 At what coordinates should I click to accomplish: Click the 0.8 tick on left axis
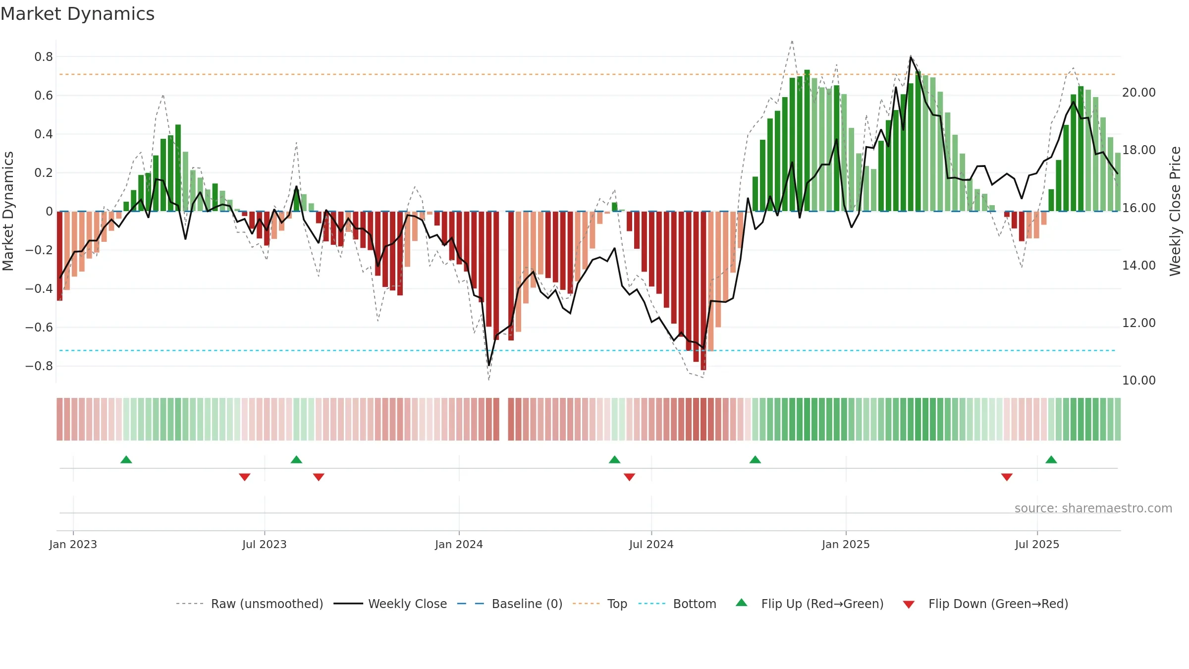tap(44, 57)
